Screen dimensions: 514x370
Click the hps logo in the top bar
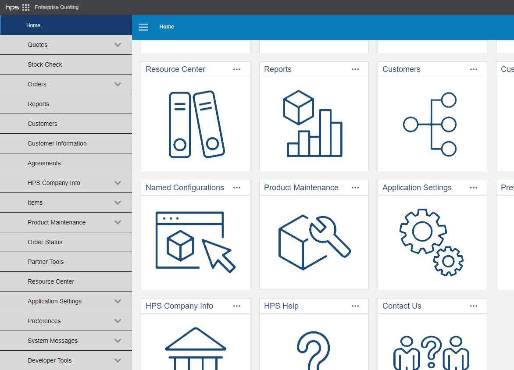click(x=12, y=7)
